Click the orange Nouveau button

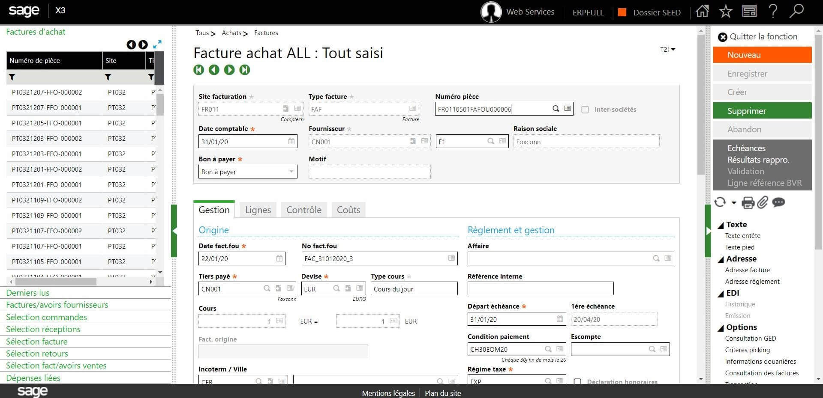click(762, 55)
